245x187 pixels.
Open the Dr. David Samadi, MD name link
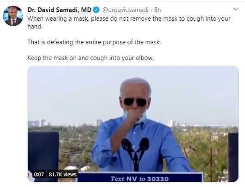pyautogui.click(x=60, y=10)
